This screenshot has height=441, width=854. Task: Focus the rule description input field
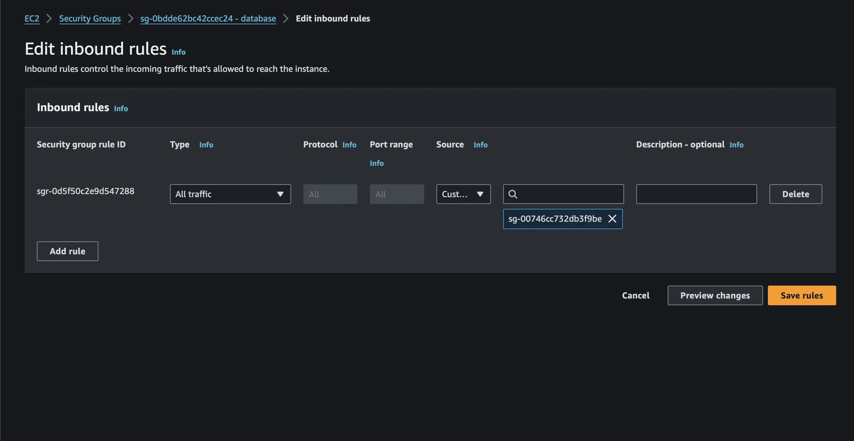(696, 194)
